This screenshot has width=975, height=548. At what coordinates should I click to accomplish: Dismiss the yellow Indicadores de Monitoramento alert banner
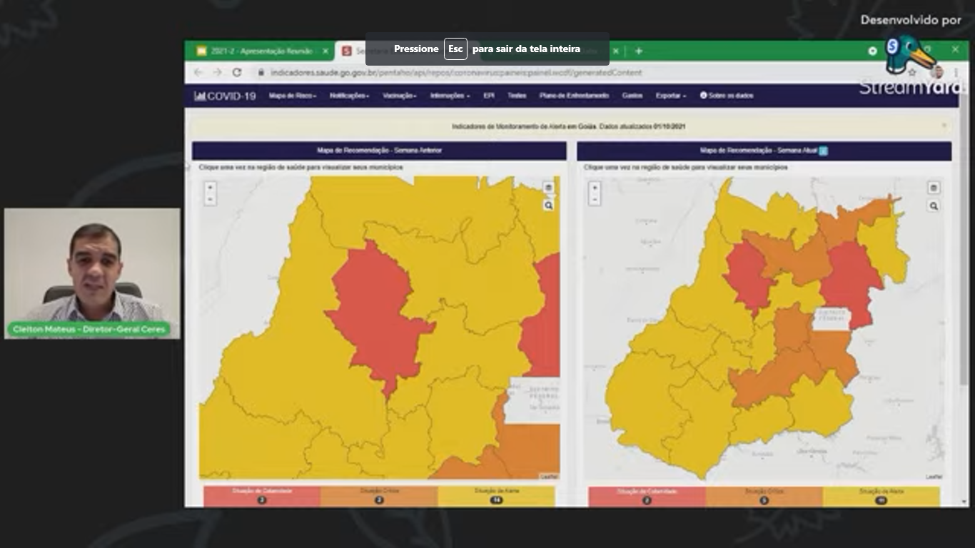tap(944, 126)
